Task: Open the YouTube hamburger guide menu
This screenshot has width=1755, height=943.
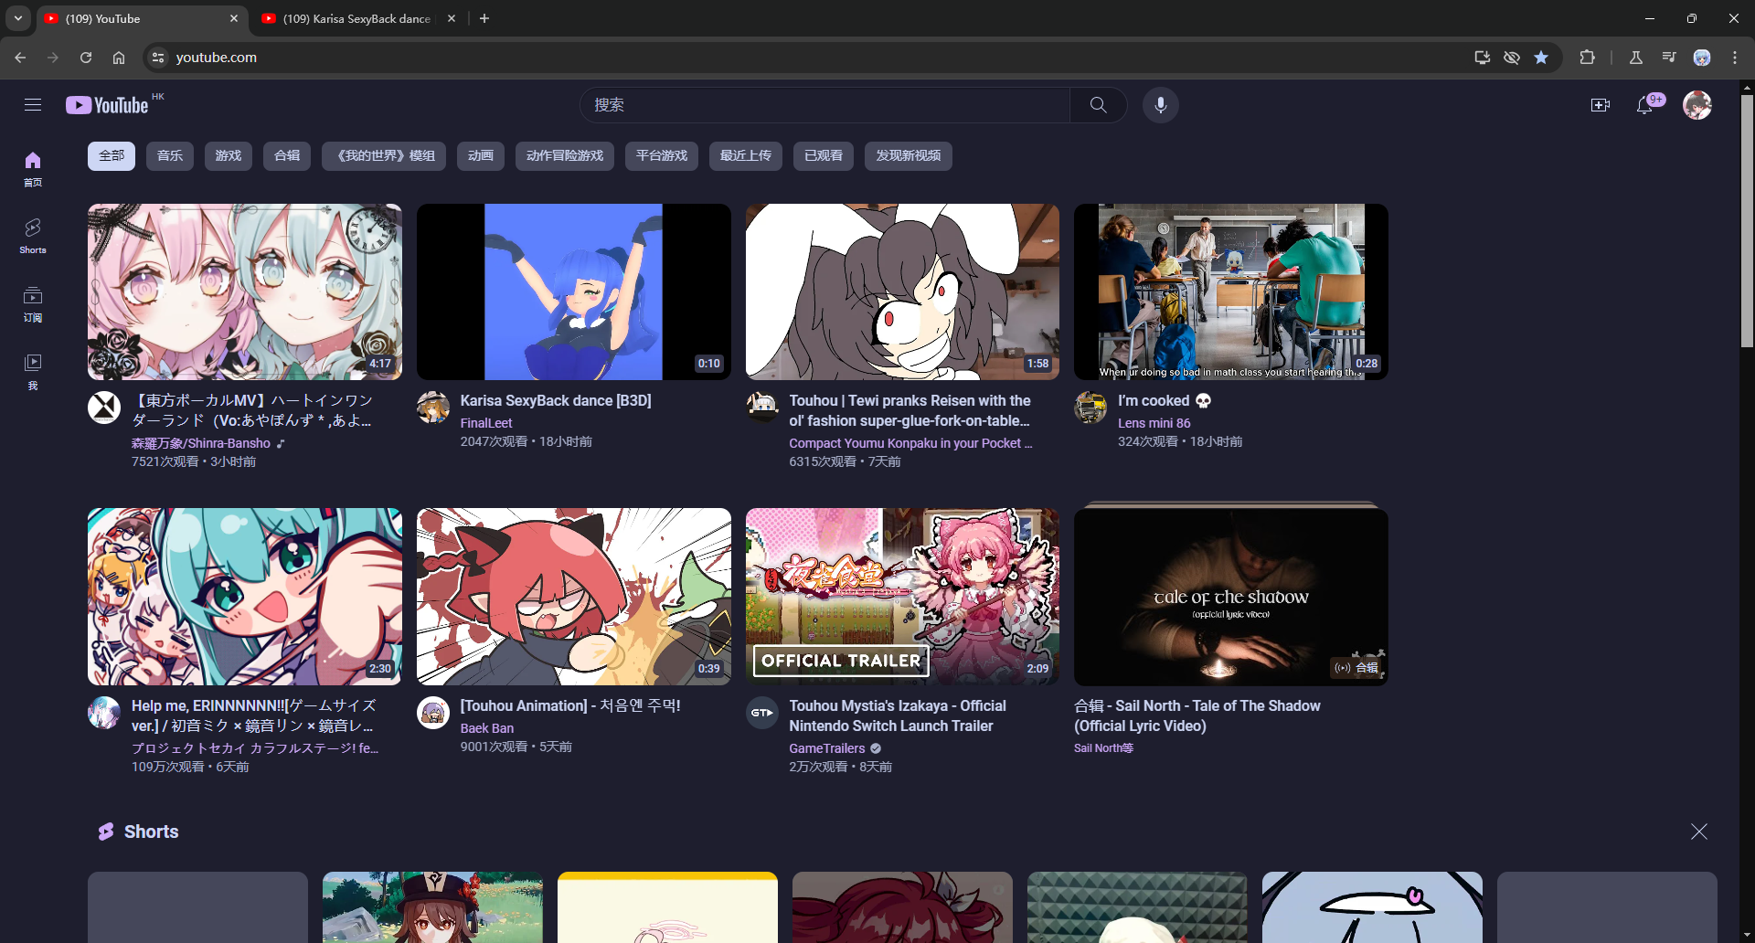Action: [x=33, y=105]
